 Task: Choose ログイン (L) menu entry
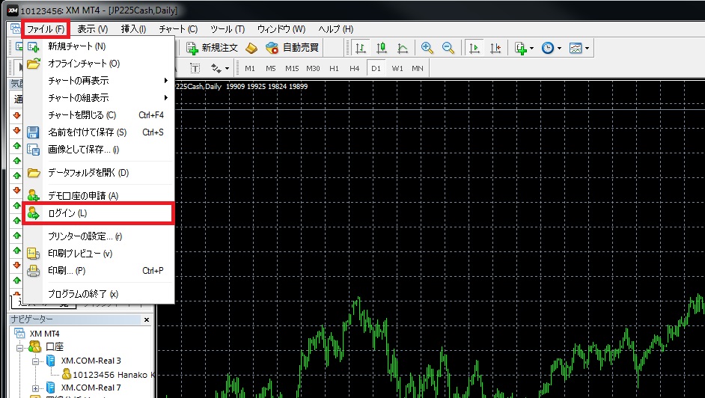[99, 213]
